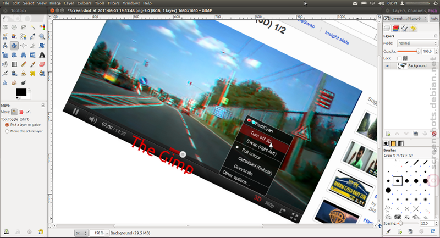The image size is (440, 238).
Task: Toggle Move mode to Layer
Action: (x=14, y=112)
